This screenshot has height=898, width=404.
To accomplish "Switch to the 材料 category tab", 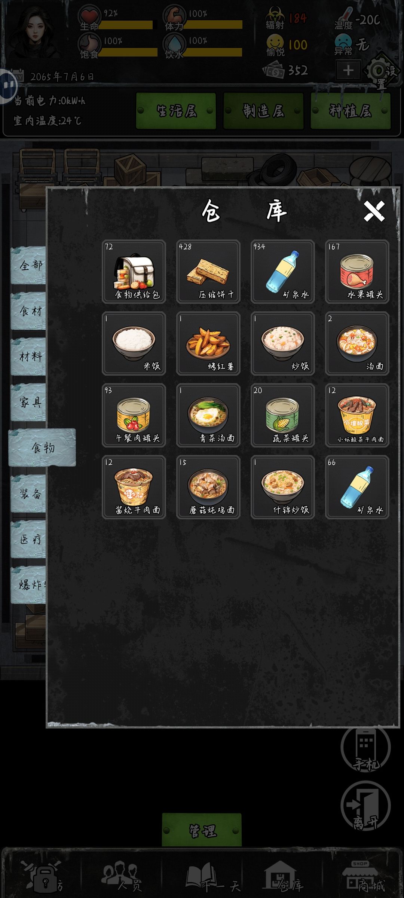I will (29, 357).
